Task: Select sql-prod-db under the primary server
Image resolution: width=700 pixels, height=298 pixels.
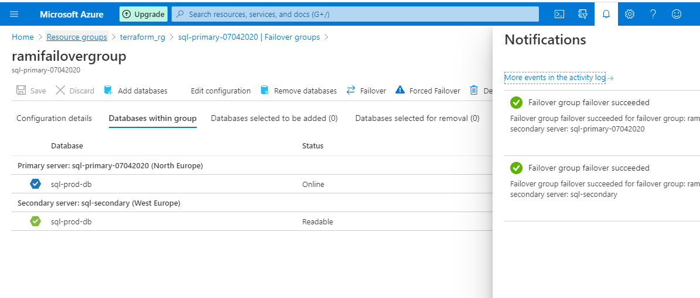Action: click(x=71, y=184)
